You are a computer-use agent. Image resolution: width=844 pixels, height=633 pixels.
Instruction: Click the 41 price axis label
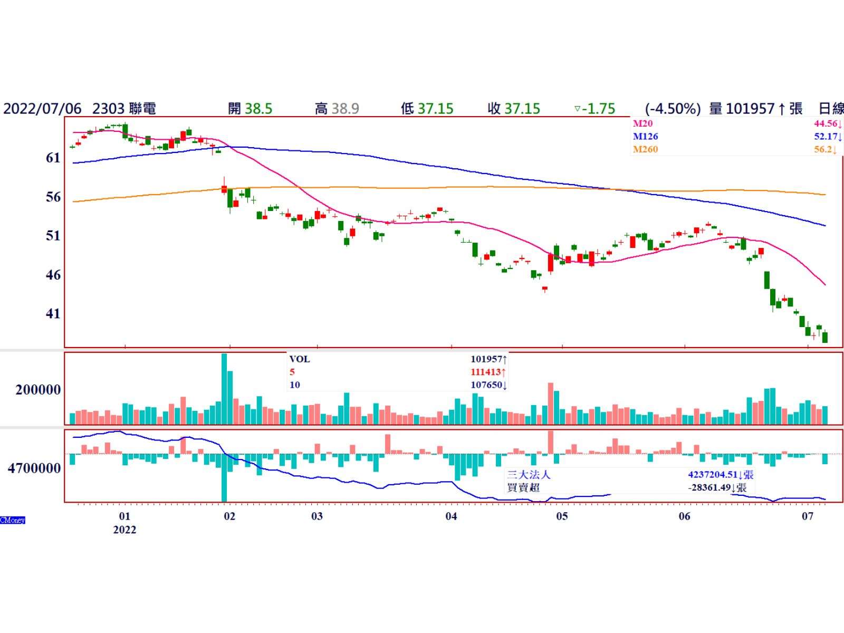click(53, 313)
